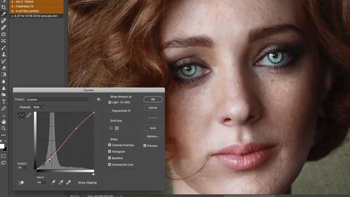Uncheck the Histogram checkbox
This screenshot has width=350, height=197.
109,152
